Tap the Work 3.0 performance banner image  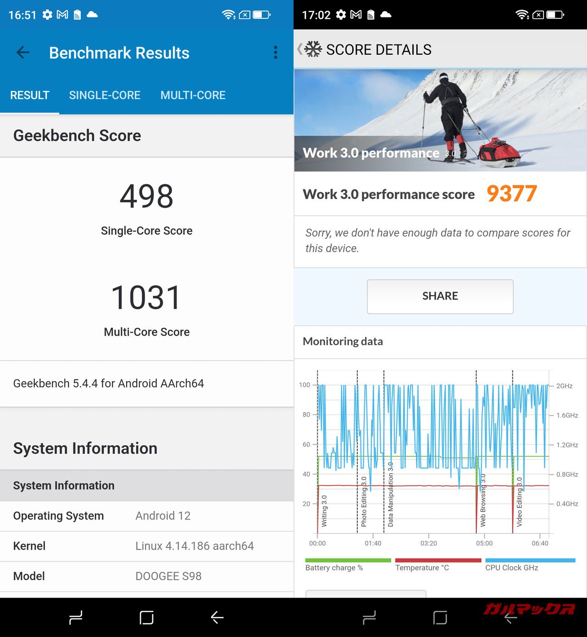pyautogui.click(x=440, y=120)
